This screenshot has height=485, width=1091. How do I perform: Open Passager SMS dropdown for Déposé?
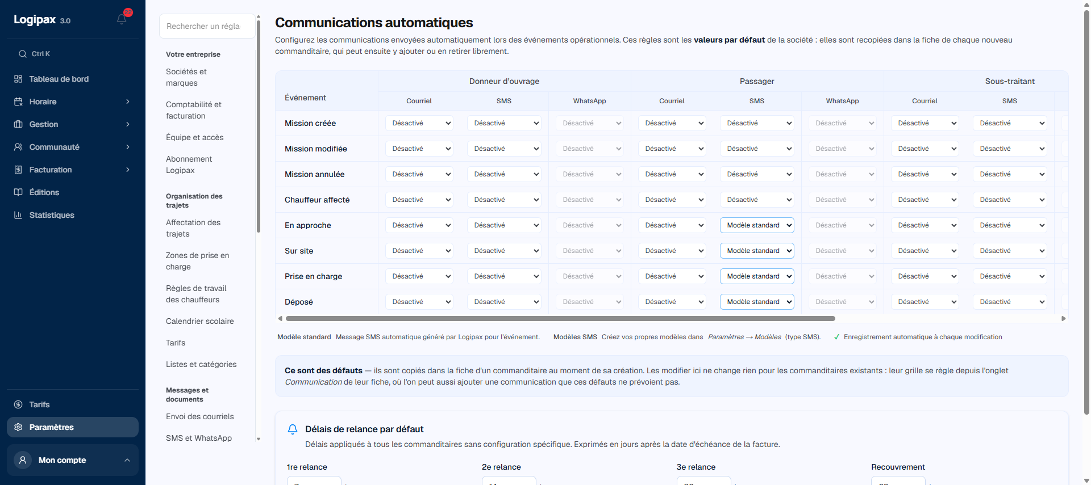pyautogui.click(x=757, y=302)
